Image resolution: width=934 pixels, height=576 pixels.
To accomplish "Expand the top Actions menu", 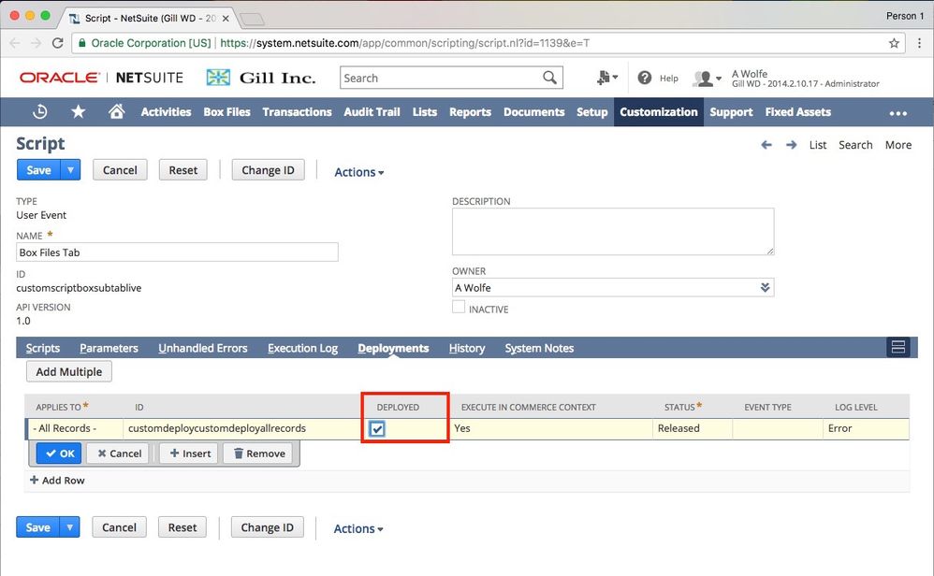I will click(x=359, y=172).
